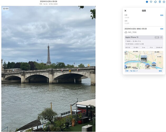Click the 0 ev exposure value

click(x=144, y=48)
